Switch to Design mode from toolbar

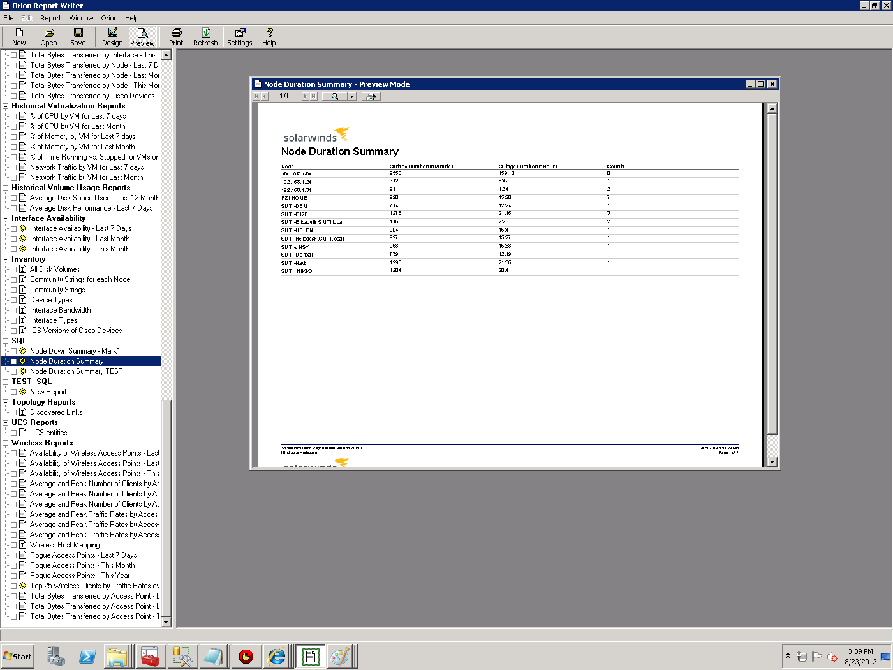pyautogui.click(x=112, y=37)
